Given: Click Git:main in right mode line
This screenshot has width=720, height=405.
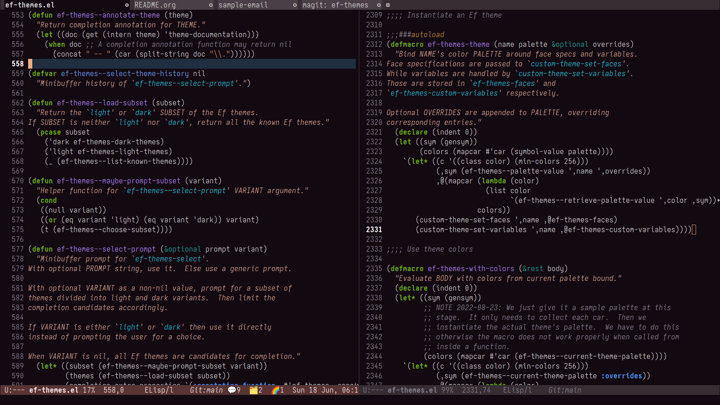Looking at the screenshot, I should tap(565, 390).
